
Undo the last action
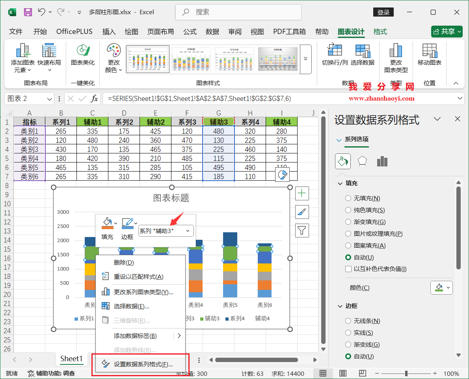[x=41, y=12]
